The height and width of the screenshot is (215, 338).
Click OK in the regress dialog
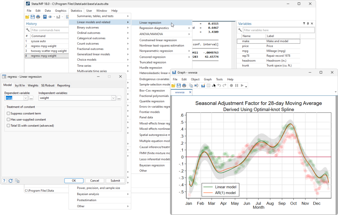coord(74,181)
